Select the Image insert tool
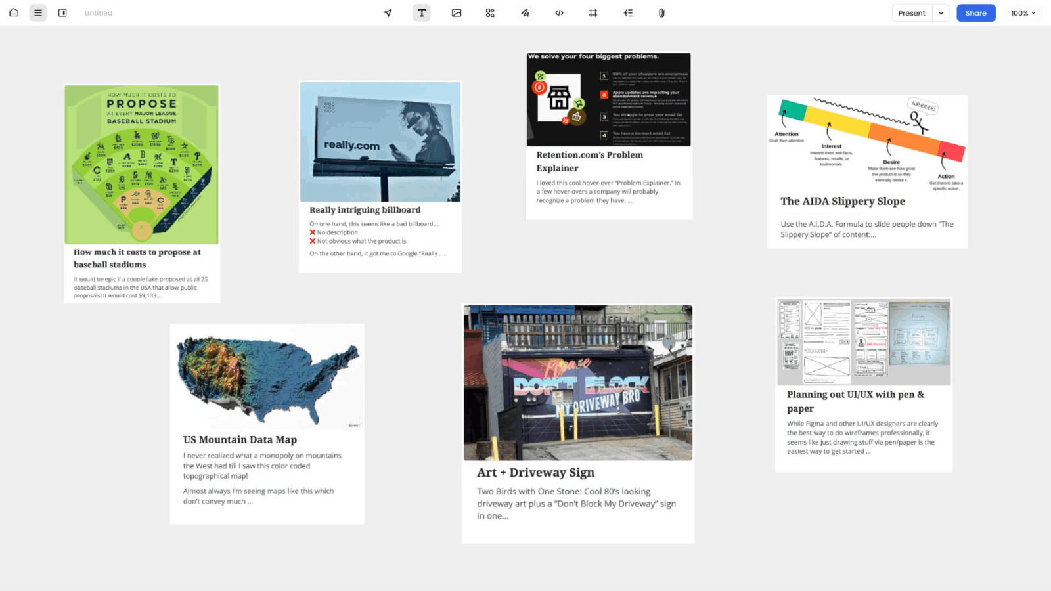Viewport: 1051px width, 591px height. click(x=457, y=13)
